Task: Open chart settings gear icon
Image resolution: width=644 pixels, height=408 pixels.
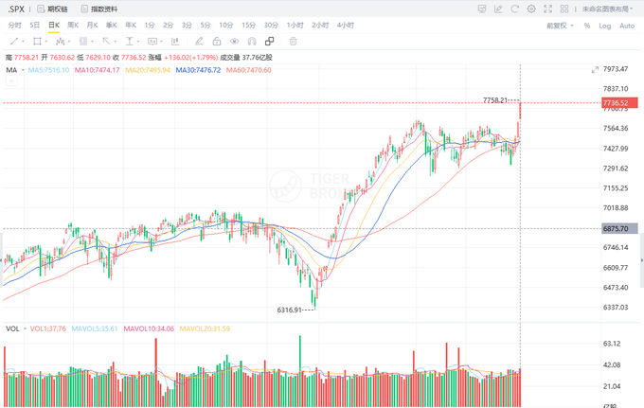Action: 531,9
